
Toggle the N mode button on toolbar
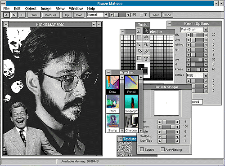point(14,15)
